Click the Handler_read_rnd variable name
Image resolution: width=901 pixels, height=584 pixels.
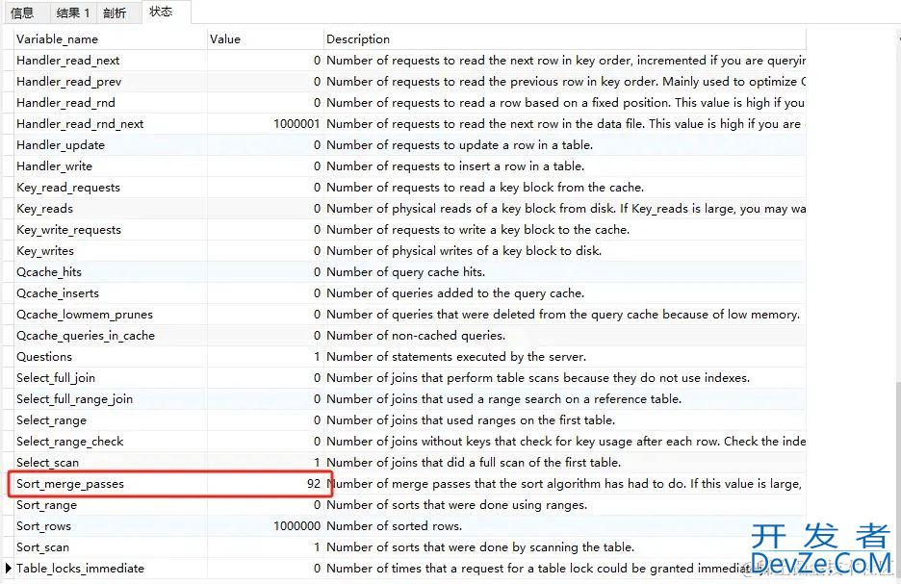pos(65,103)
